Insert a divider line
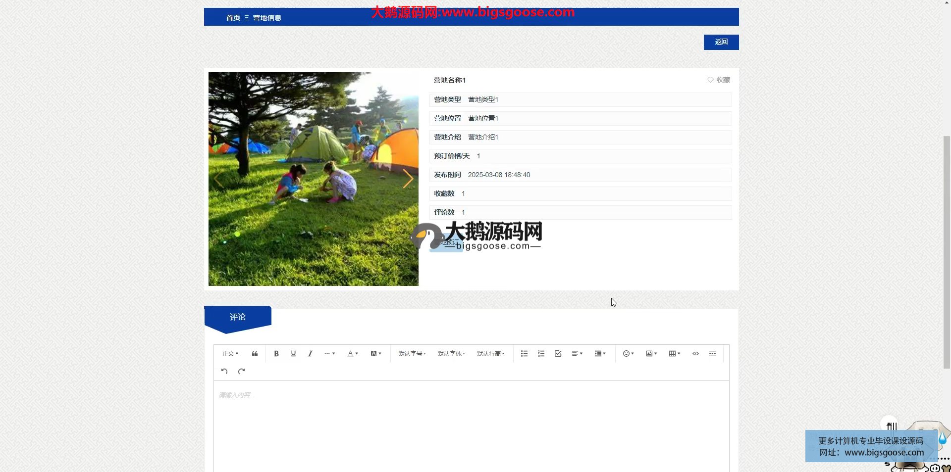Image resolution: width=951 pixels, height=472 pixels. point(712,354)
